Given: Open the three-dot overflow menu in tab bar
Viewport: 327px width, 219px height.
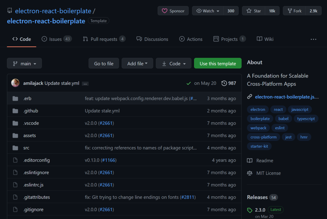Looking at the screenshot, I should point(313,39).
